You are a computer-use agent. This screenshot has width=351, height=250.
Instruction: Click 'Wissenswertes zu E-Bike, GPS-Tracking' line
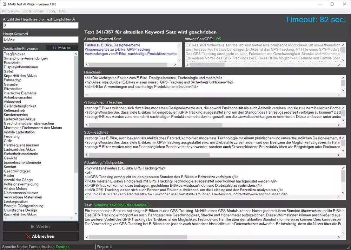117,50
